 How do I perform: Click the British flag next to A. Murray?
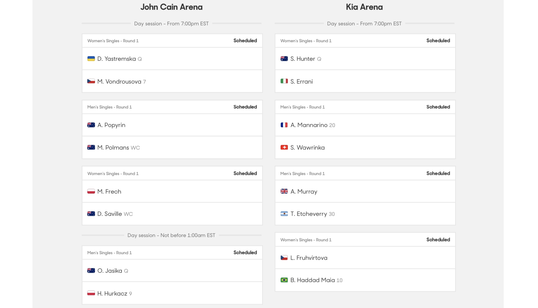tap(284, 191)
